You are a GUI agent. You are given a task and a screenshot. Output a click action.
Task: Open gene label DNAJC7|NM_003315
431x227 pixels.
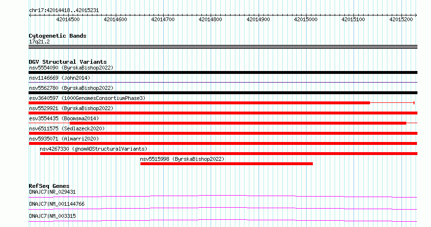pyautogui.click(x=52, y=216)
